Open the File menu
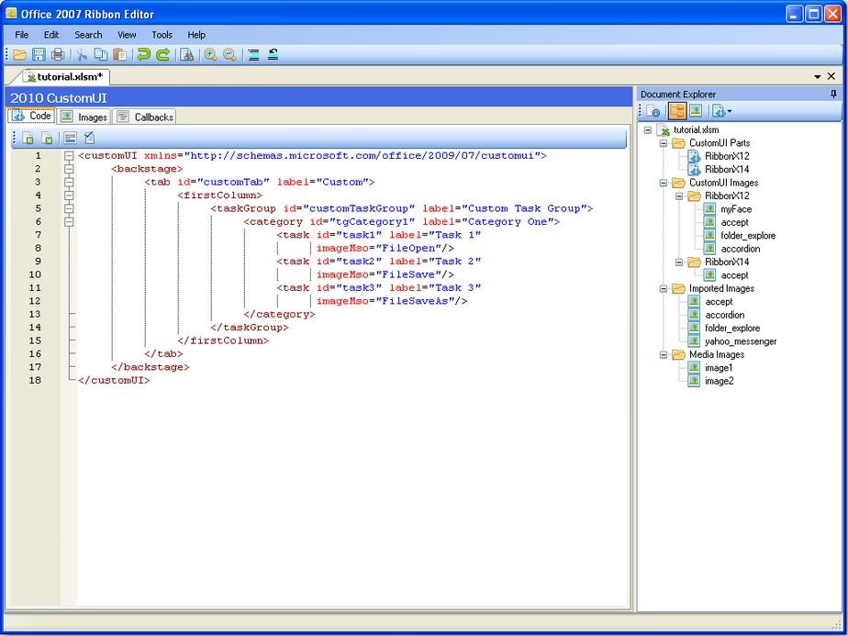Screen dimensions: 848x636 pyautogui.click(x=22, y=35)
